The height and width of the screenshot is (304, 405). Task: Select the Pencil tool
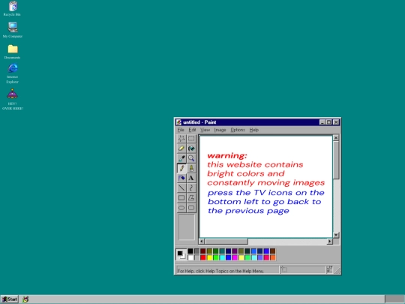pyautogui.click(x=181, y=168)
